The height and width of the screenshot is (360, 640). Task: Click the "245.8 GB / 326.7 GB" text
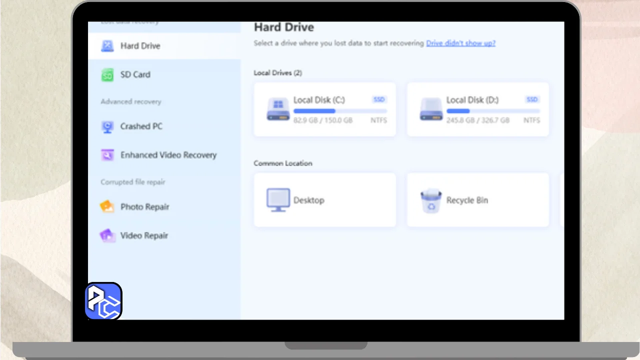478,120
